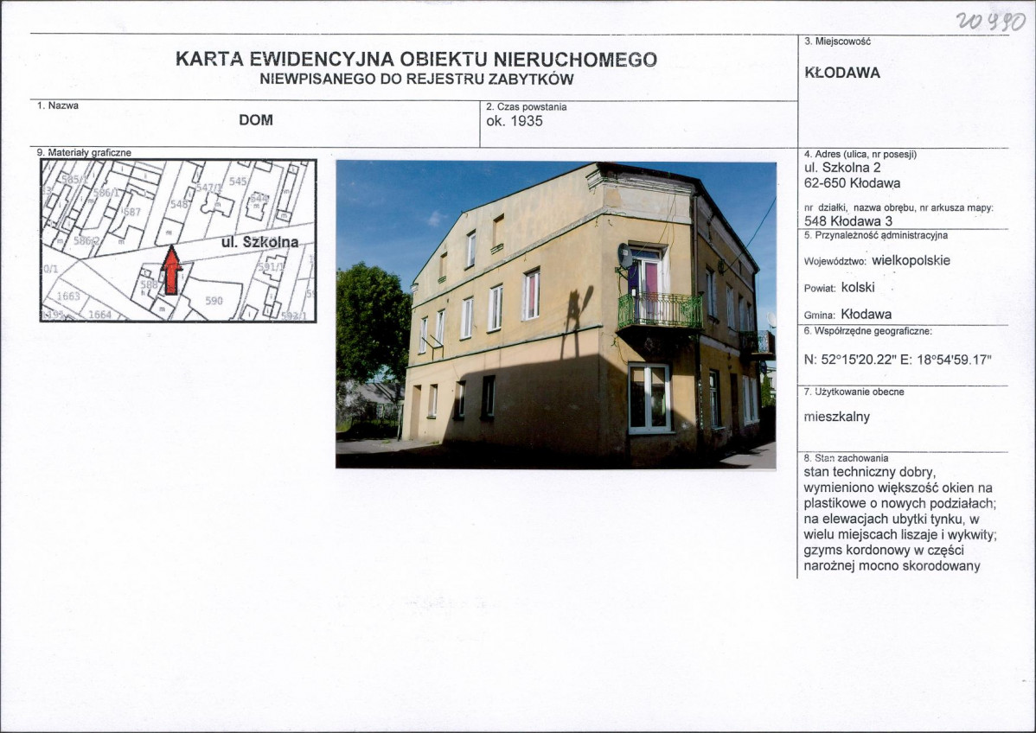
Task: Click the '2. Czas powstania' label
Action: (x=527, y=107)
